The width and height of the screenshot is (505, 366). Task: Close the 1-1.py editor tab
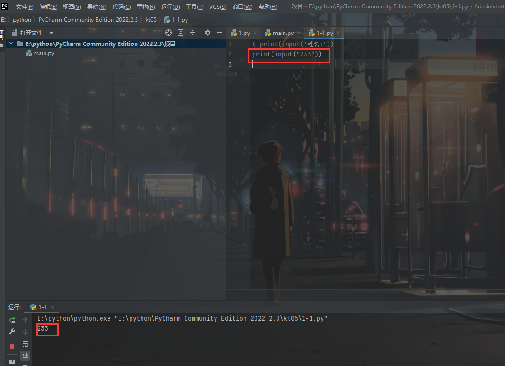tap(338, 33)
